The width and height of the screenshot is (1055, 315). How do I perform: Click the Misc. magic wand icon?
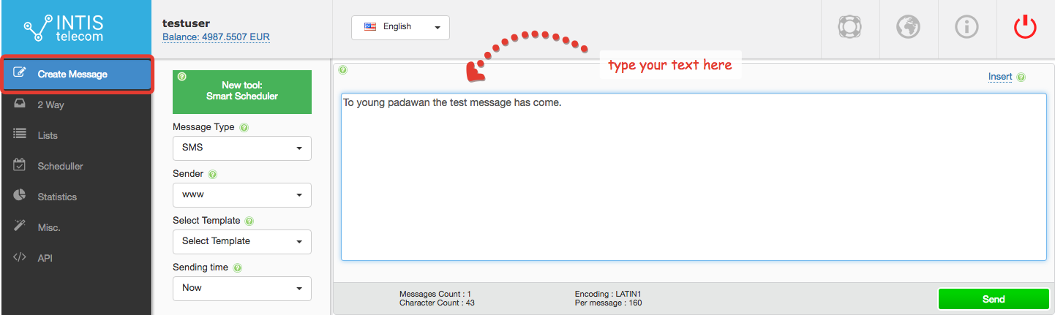20,227
